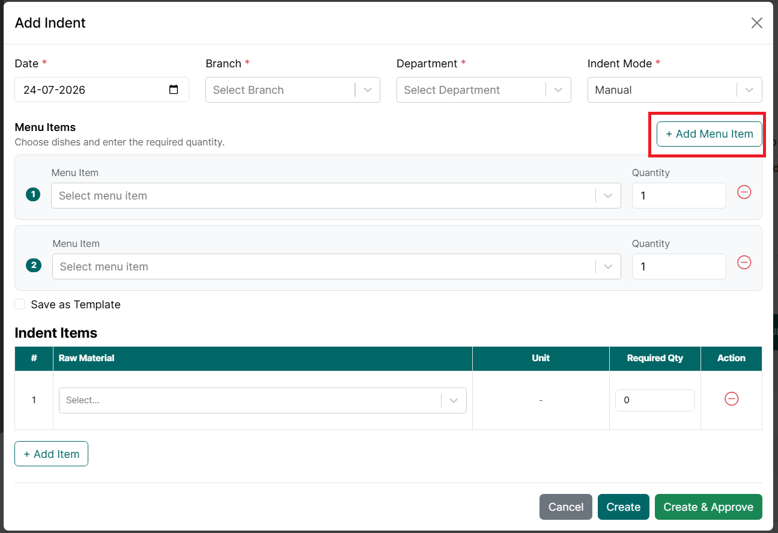Cancel the indent creation
Image resolution: width=778 pixels, height=533 pixels.
click(566, 507)
